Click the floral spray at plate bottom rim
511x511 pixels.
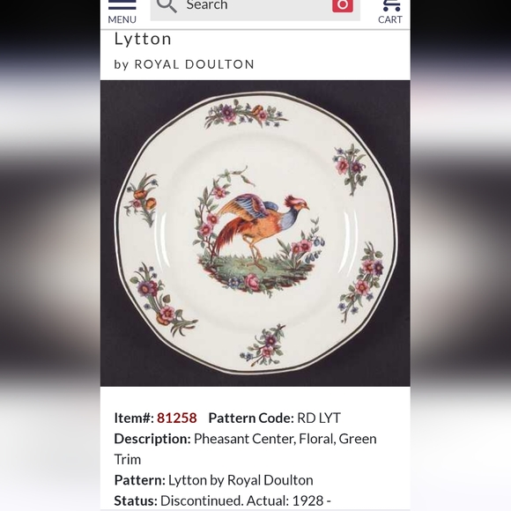(x=264, y=345)
